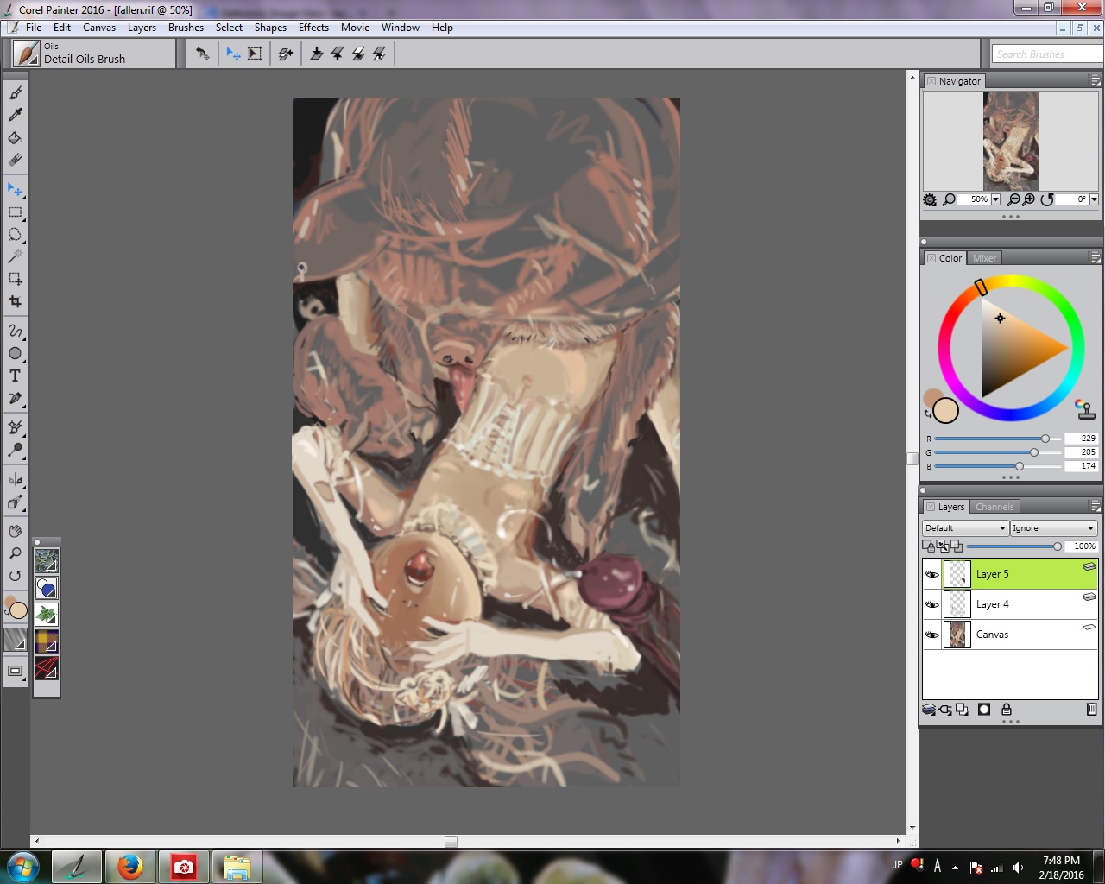Select the Magnifier tool in toolbox
The height and width of the screenshot is (884, 1105).
tap(15, 553)
